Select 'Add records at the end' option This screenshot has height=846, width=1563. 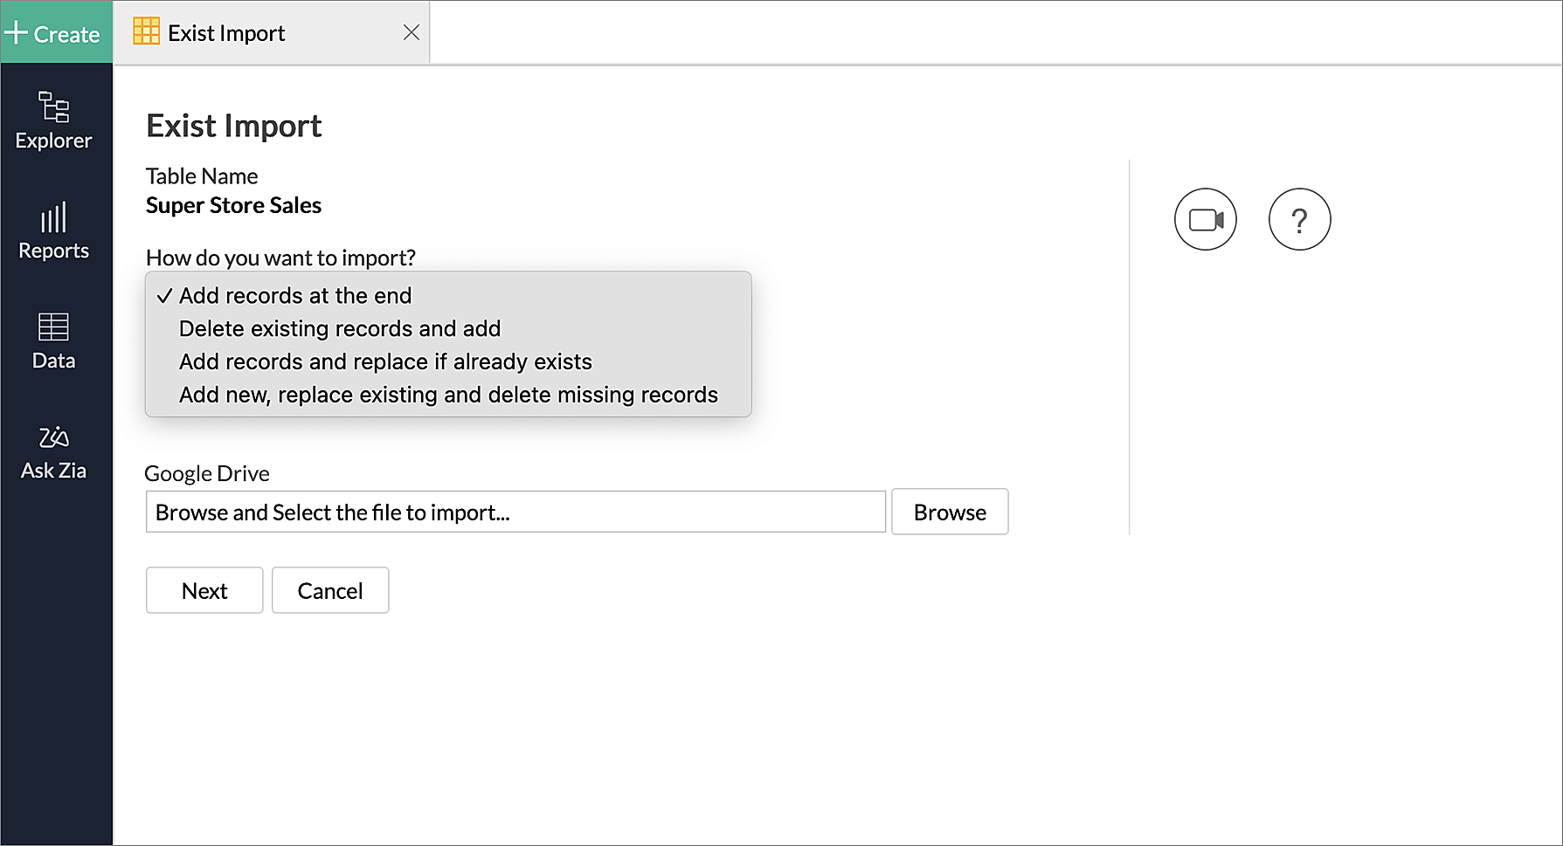[x=295, y=296]
